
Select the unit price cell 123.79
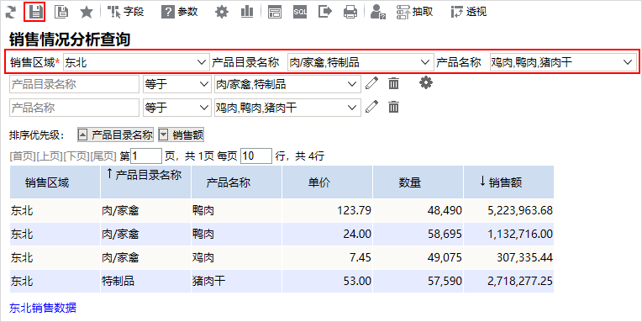click(328, 210)
